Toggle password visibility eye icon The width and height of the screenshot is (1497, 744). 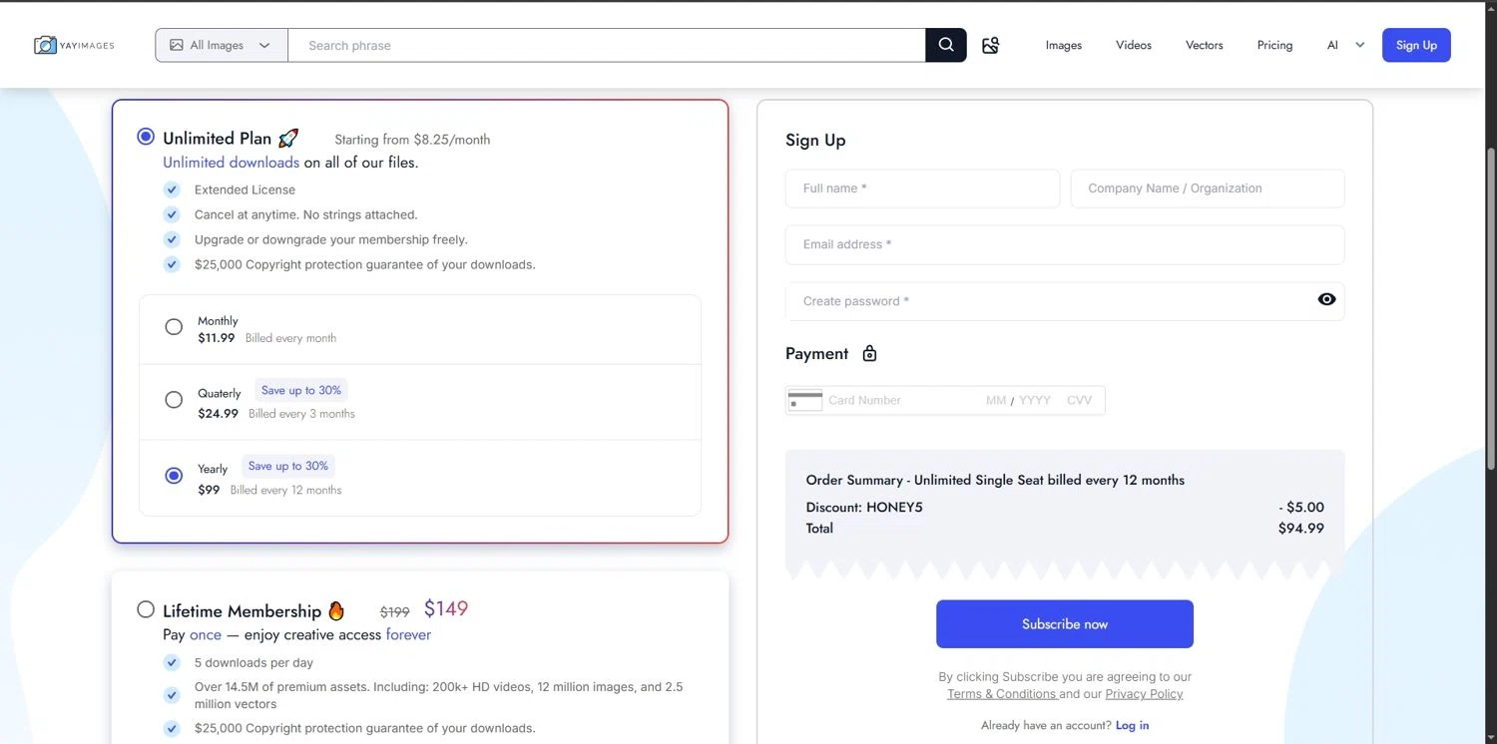pyautogui.click(x=1326, y=299)
